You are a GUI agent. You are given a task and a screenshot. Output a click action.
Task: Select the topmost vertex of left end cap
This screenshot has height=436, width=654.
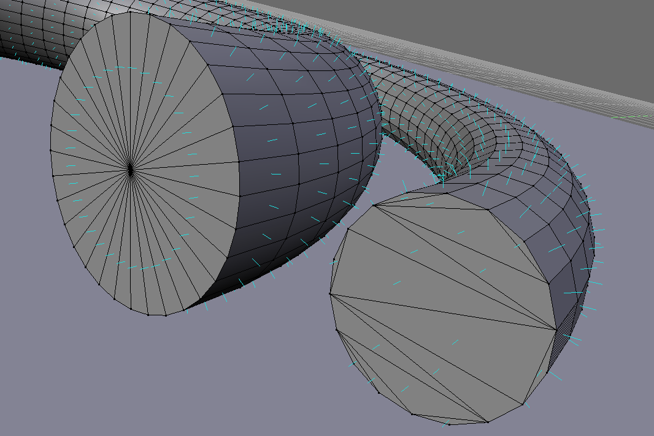click(x=130, y=13)
